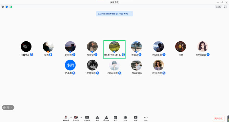This screenshot has width=229, height=122.
Task: Toggle full screen mode icon
Action: tap(225, 7)
